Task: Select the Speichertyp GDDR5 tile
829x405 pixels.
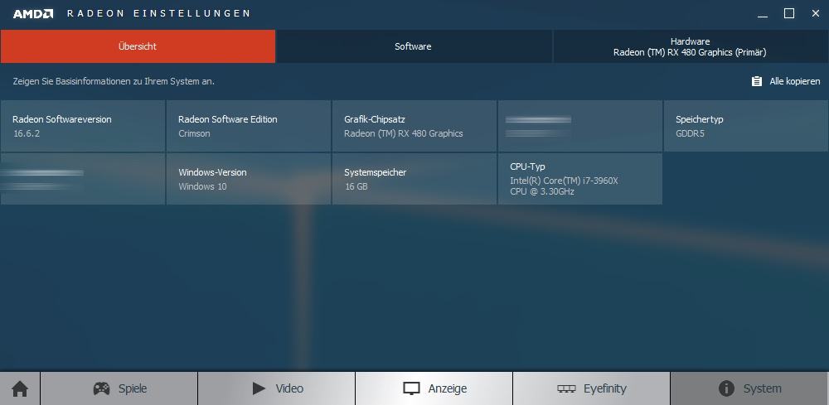Action: tap(746, 126)
